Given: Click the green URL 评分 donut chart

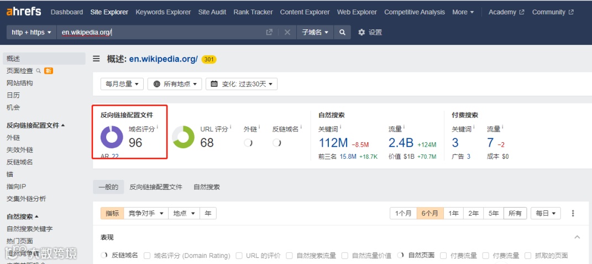Looking at the screenshot, I should coord(183,137).
